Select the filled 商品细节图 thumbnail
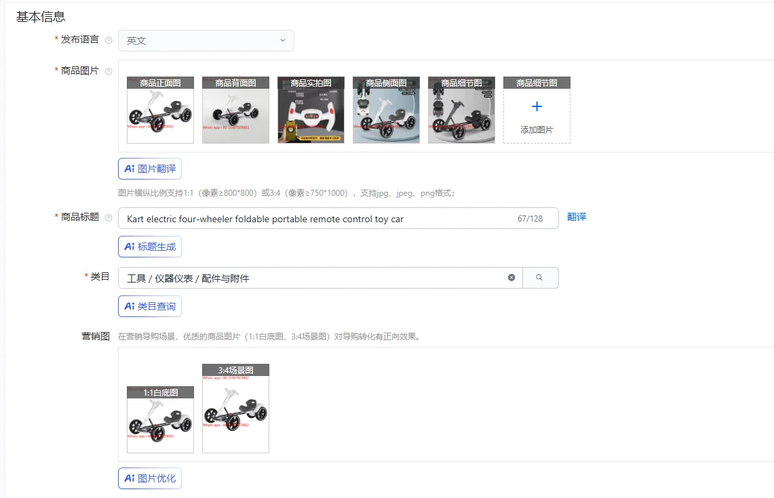 [461, 110]
